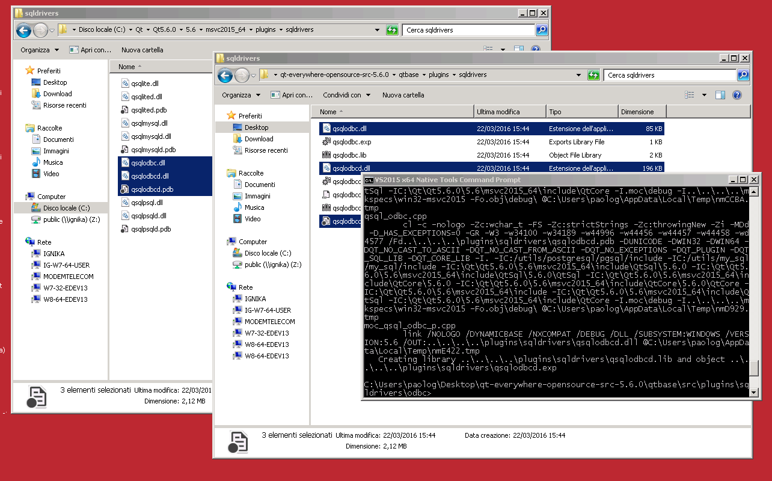
Task: Open the address history dropdown of the qt-everywhere path bar
Action: (578, 75)
